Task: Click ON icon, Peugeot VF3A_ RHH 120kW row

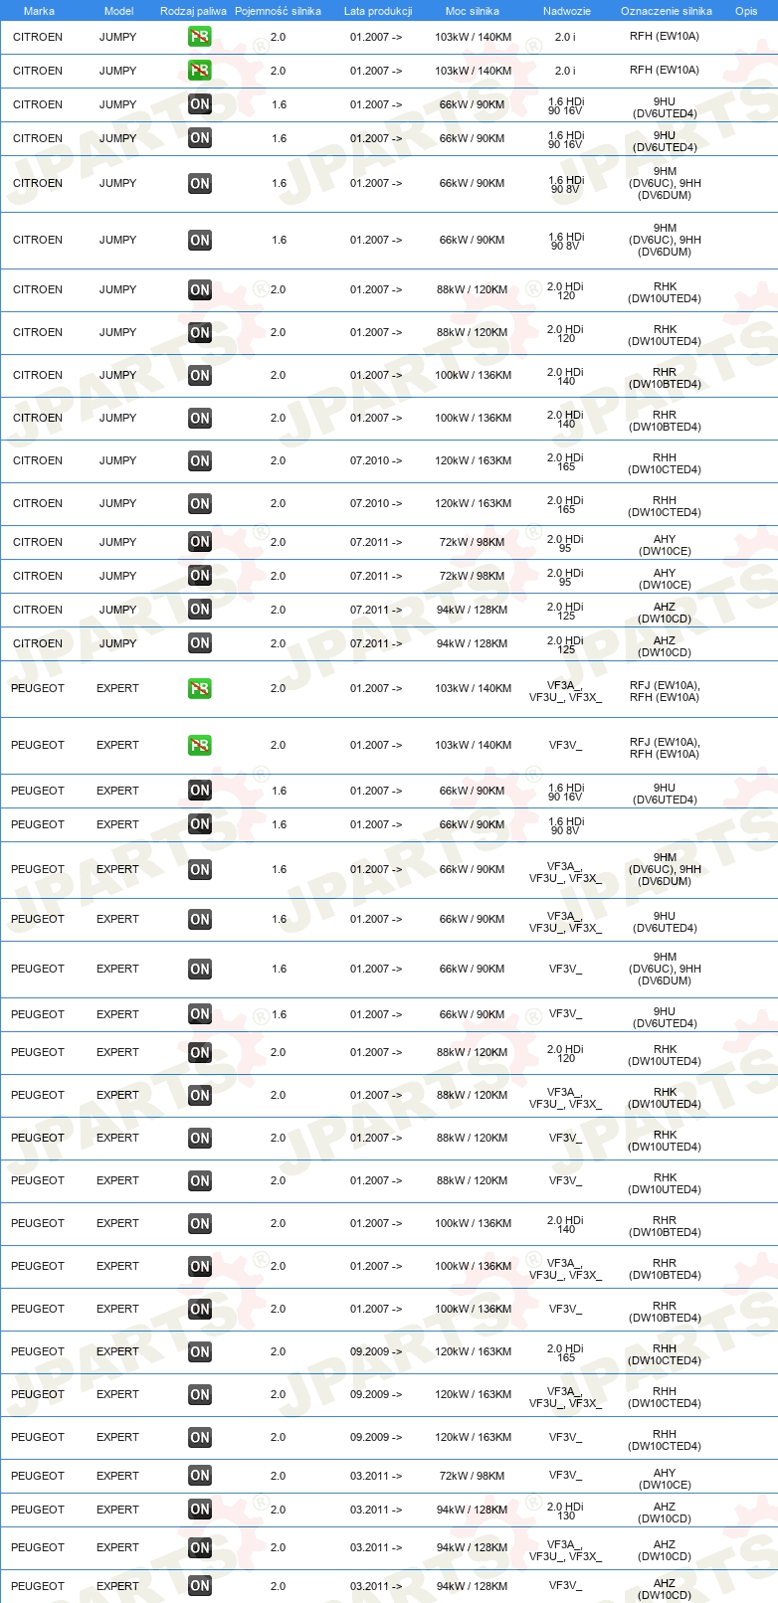Action: [x=200, y=1394]
